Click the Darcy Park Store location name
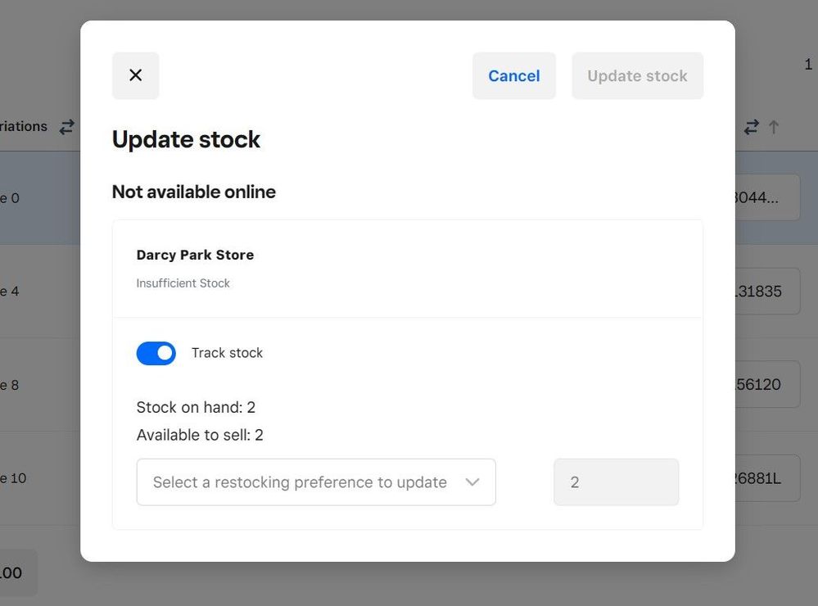The image size is (818, 606). [195, 255]
